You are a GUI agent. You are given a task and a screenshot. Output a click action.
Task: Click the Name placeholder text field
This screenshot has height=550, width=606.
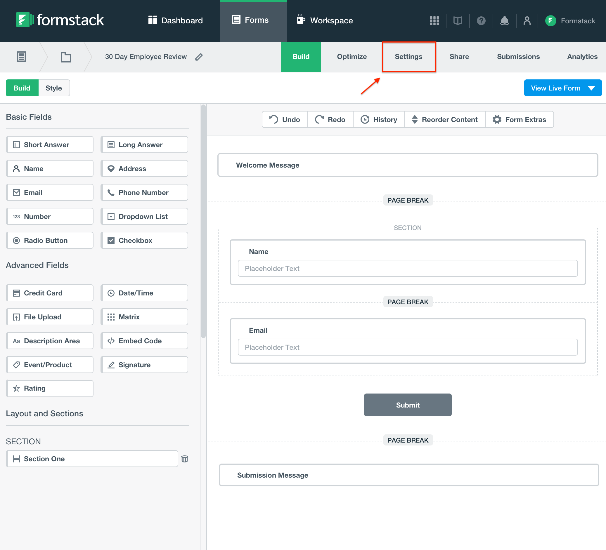tap(407, 268)
